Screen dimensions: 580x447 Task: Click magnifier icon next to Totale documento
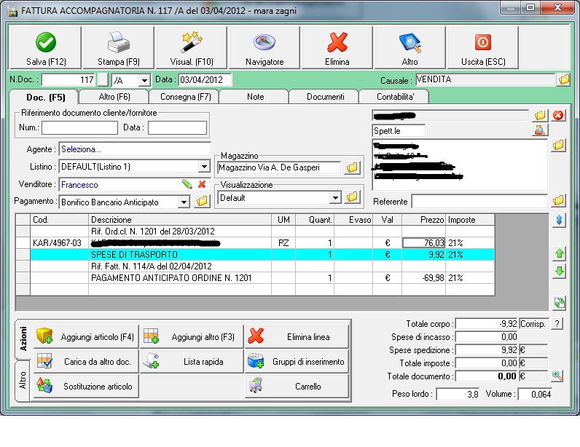click(557, 376)
